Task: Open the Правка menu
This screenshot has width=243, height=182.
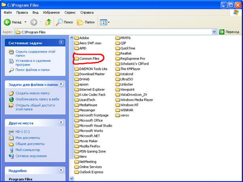Action: pyautogui.click(x=22, y=13)
